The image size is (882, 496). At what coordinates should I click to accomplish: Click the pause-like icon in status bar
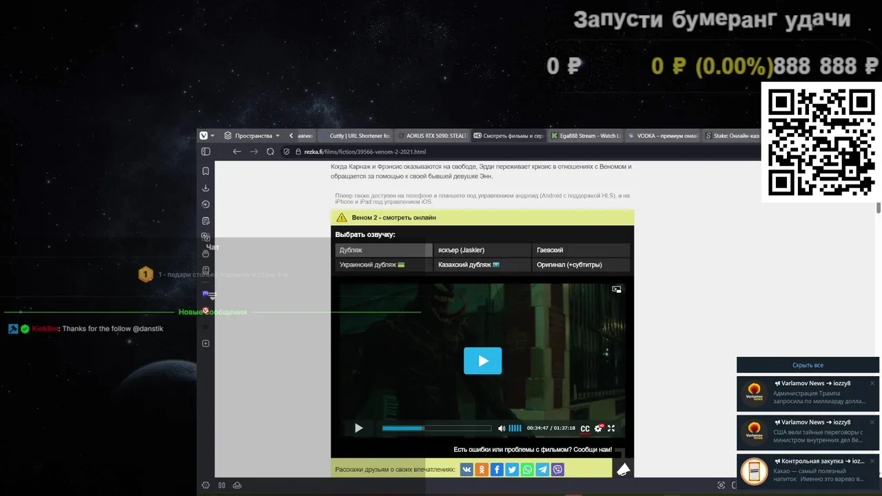pyautogui.click(x=222, y=485)
